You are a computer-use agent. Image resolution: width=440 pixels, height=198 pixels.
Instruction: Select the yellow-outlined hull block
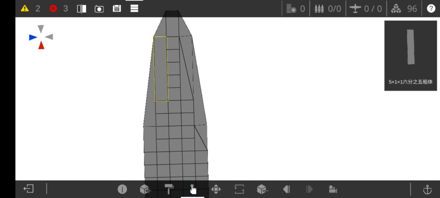click(x=161, y=69)
